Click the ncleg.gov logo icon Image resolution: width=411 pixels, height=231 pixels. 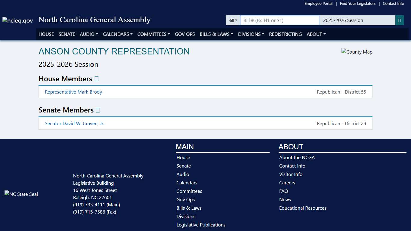tap(17, 20)
